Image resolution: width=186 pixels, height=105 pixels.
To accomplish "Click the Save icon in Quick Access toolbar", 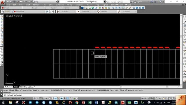I will click(14, 2).
